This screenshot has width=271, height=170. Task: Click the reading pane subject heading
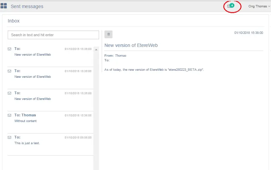click(131, 45)
